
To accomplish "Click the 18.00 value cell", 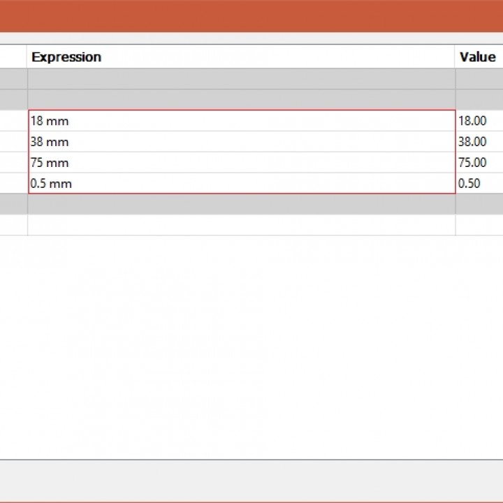I will tap(479, 121).
